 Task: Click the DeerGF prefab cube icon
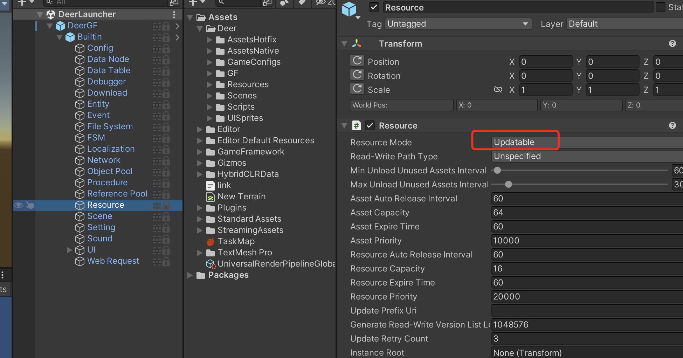[x=60, y=26]
